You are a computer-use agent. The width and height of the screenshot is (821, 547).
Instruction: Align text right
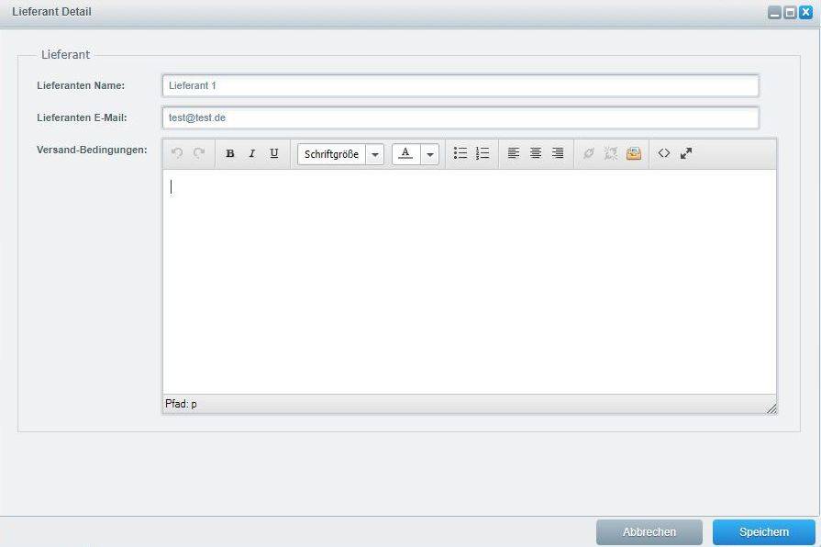[558, 153]
